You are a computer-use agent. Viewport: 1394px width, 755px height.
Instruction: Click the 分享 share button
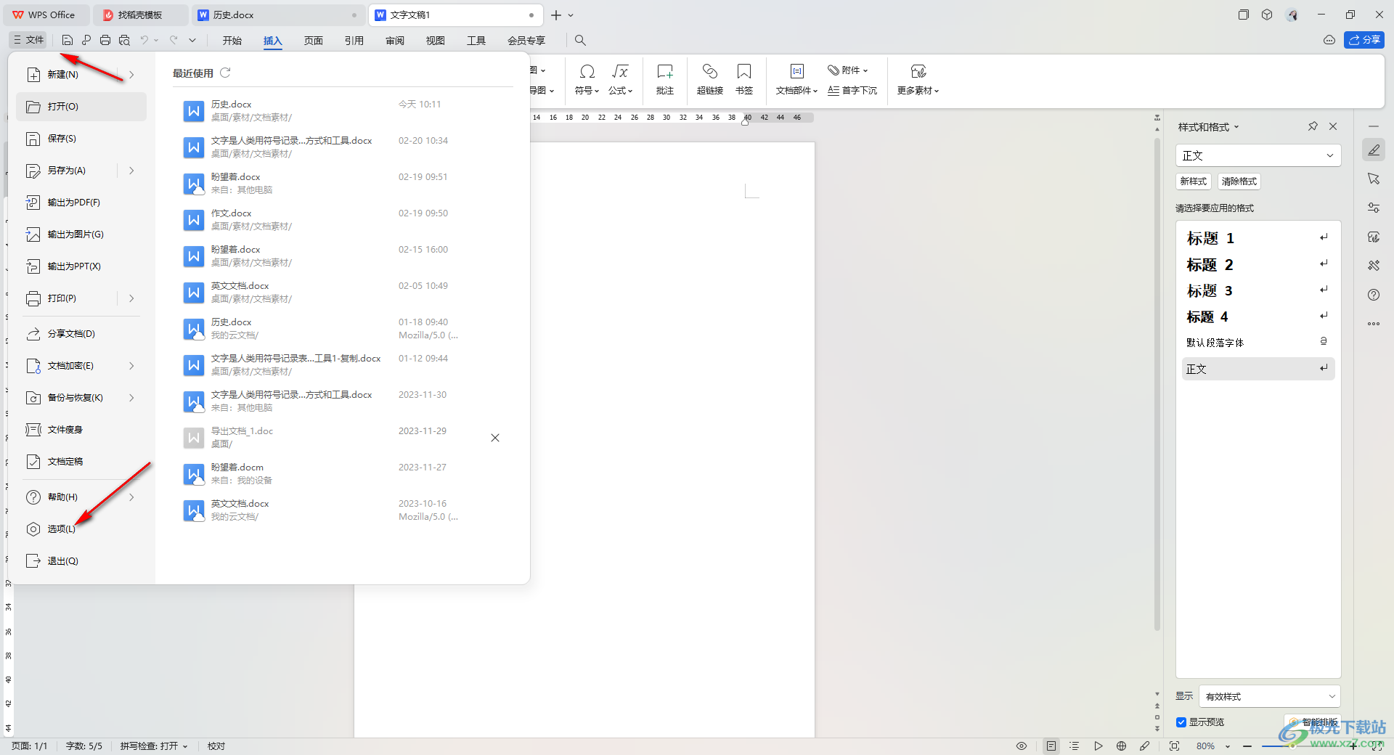(x=1364, y=40)
